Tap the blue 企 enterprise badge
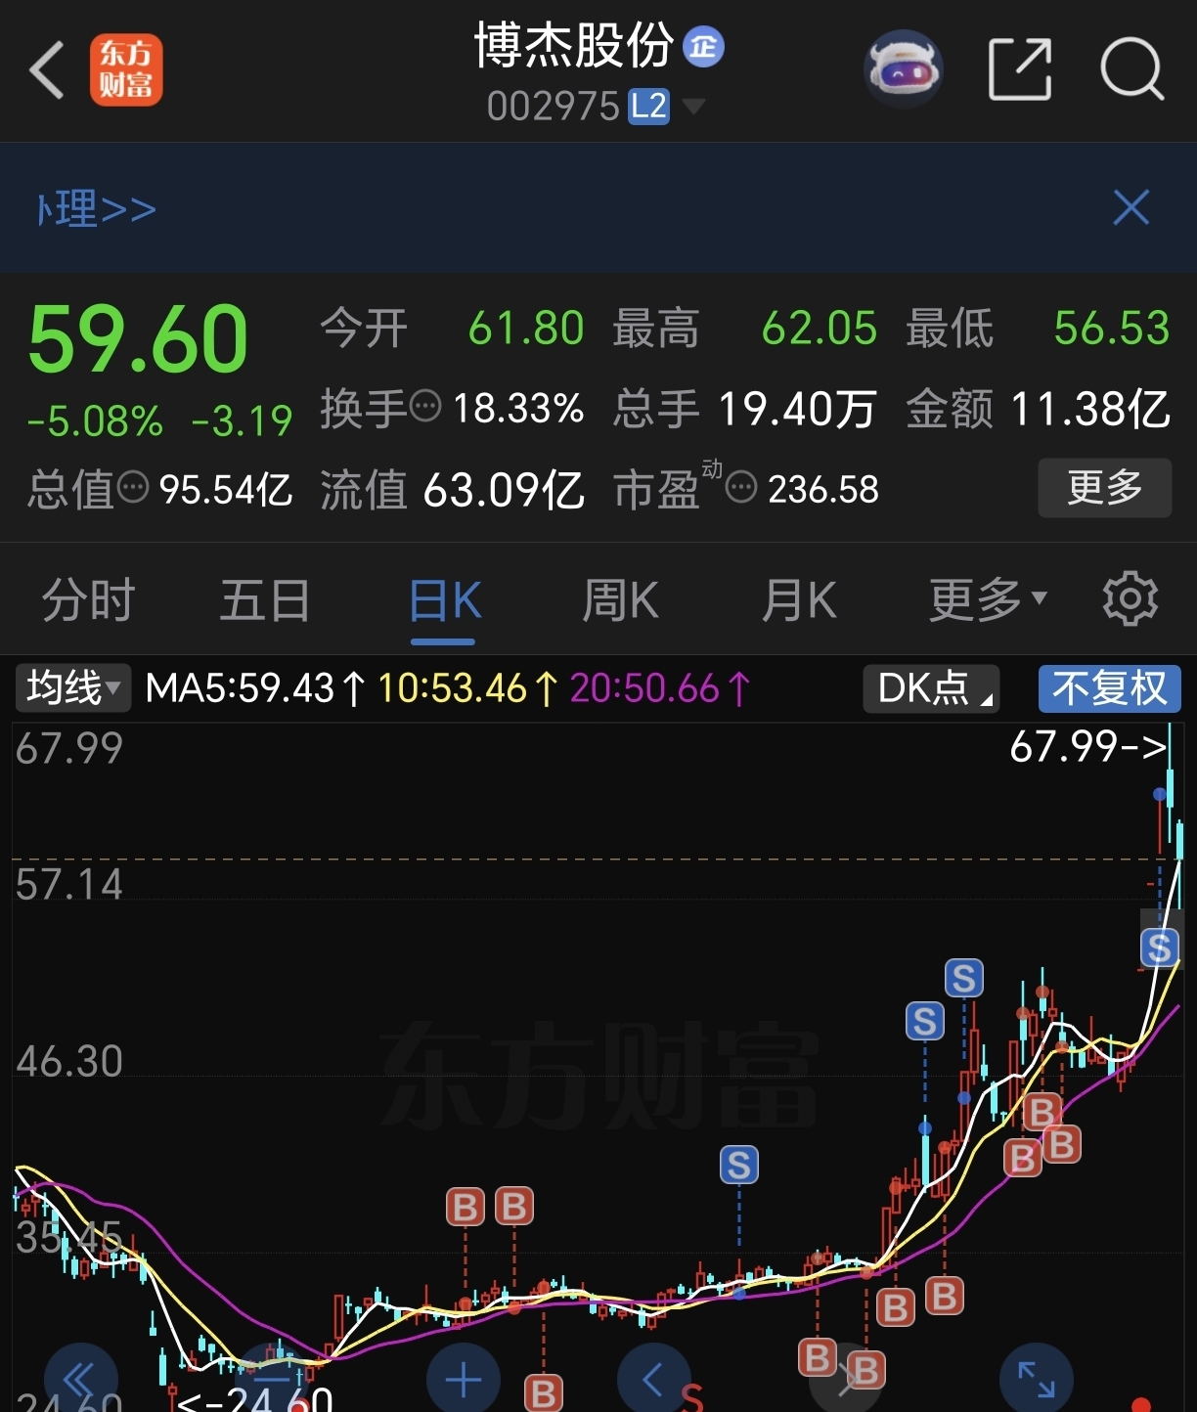This screenshot has height=1412, width=1197. pyautogui.click(x=703, y=46)
